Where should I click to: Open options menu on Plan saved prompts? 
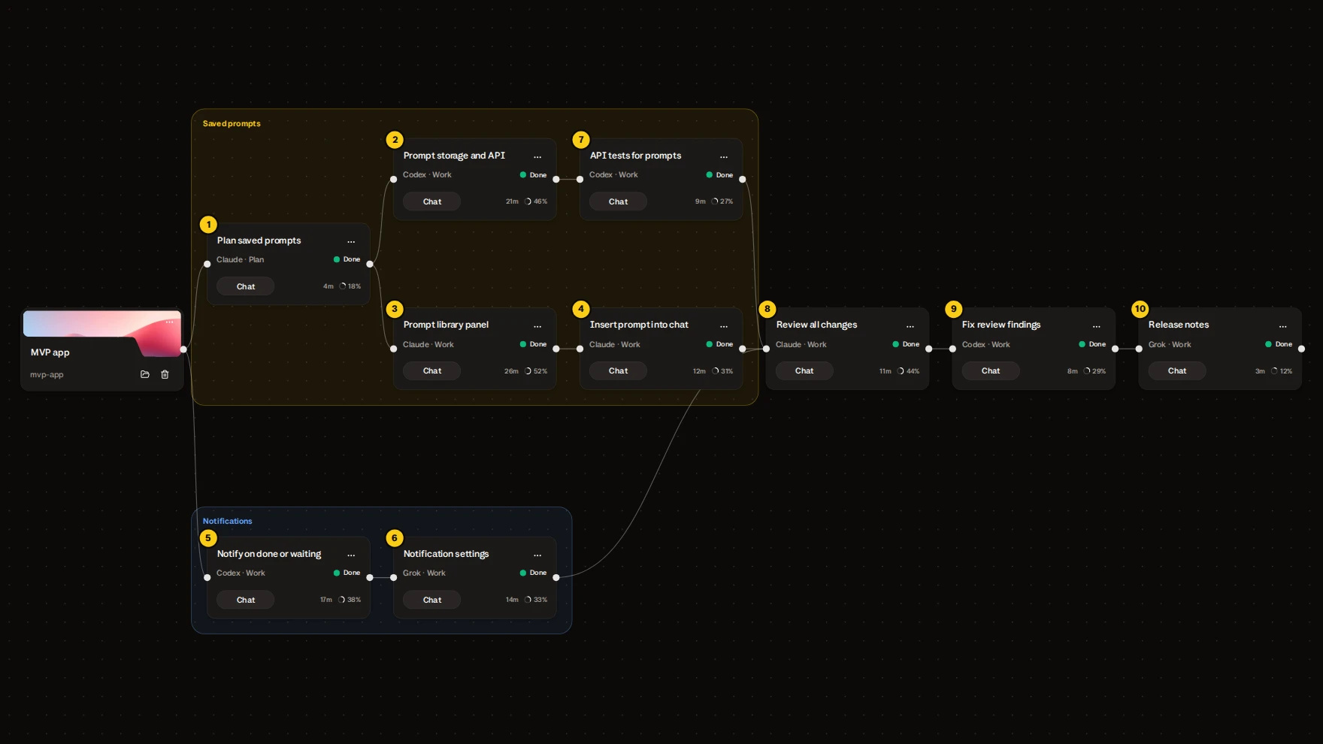point(351,241)
